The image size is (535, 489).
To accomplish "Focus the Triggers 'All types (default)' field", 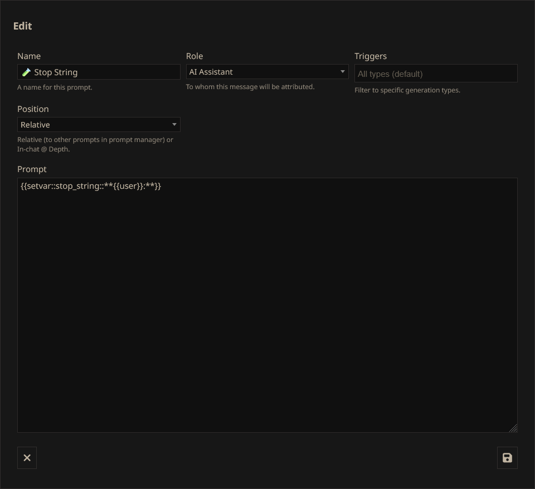I will 436,74.
